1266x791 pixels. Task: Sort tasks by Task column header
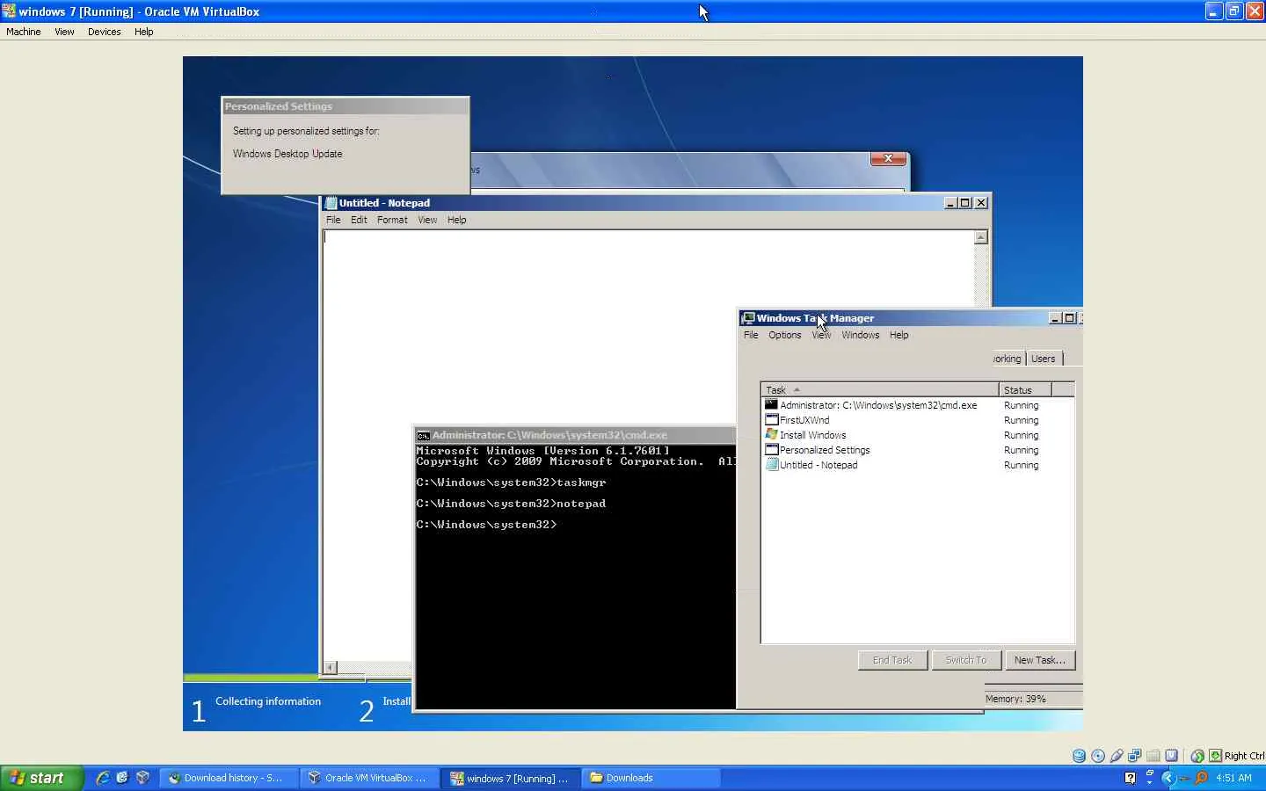point(880,389)
